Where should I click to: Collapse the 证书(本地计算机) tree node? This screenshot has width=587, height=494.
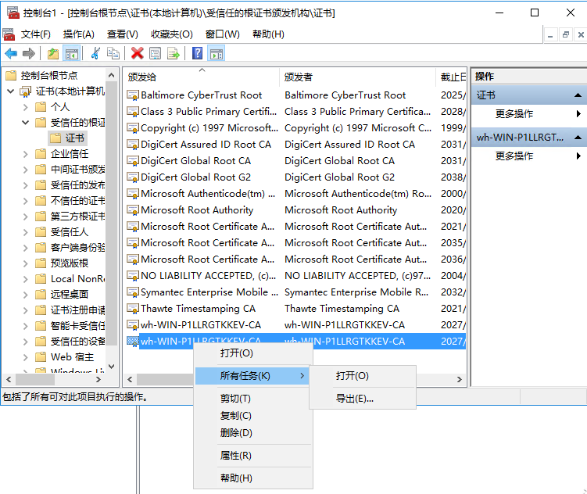(11, 91)
